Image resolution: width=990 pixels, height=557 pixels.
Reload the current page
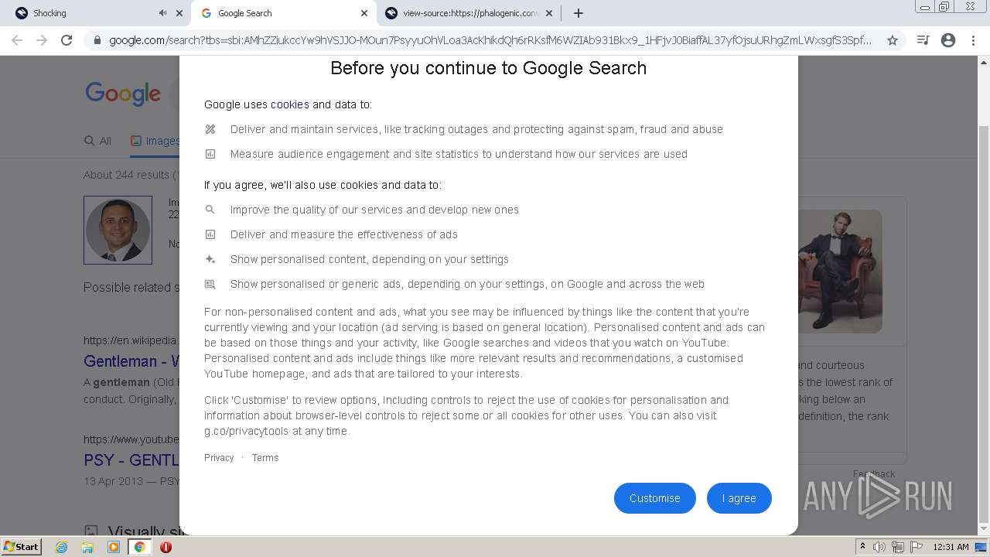(x=67, y=40)
